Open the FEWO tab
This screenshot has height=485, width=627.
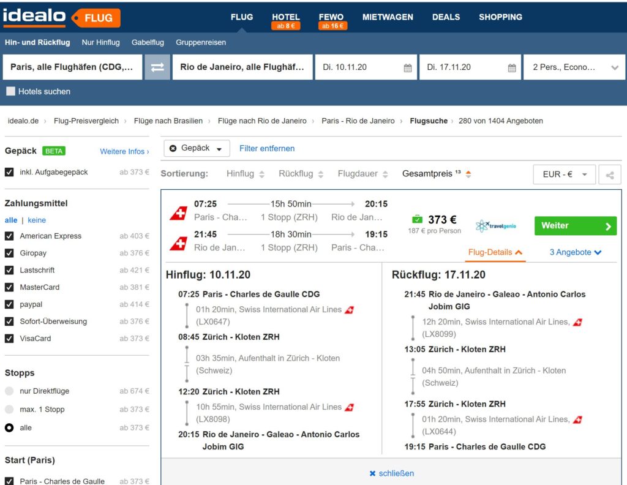click(331, 17)
